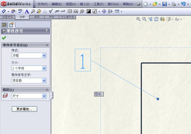Select the Center Mark tool
Image resolution: width=191 pixels, height=134 pixels.
click(104, 11)
